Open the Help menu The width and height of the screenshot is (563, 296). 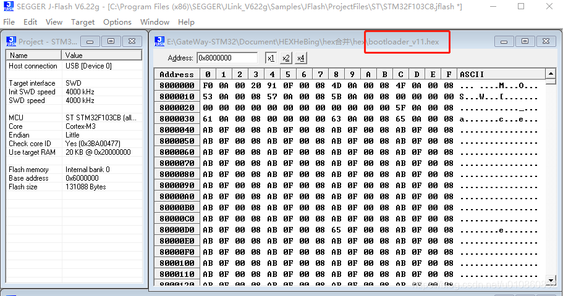(186, 22)
